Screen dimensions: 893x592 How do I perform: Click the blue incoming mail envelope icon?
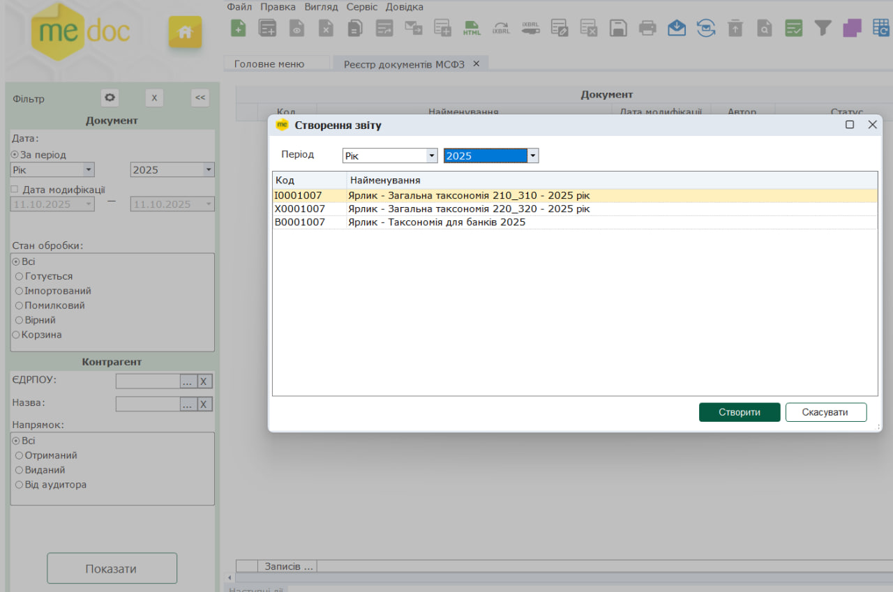click(677, 28)
